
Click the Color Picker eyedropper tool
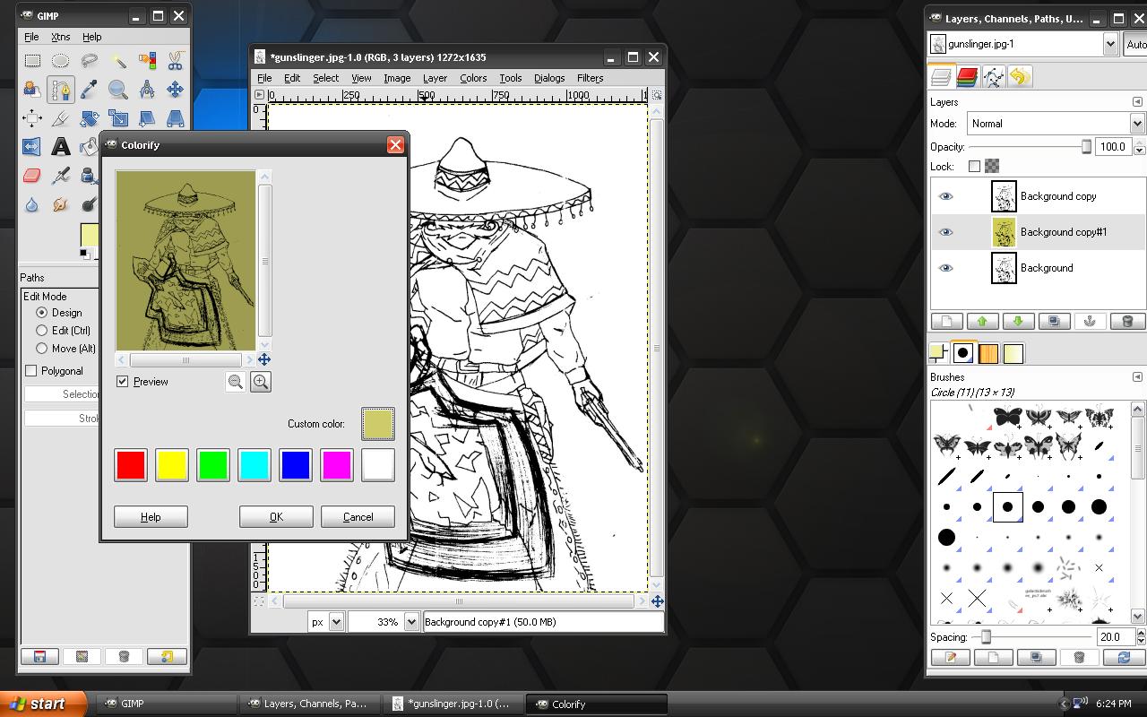coord(90,90)
